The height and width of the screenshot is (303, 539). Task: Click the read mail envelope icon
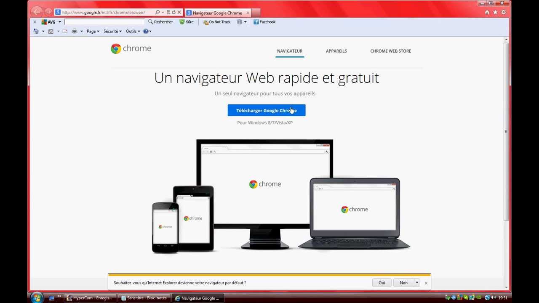65,31
